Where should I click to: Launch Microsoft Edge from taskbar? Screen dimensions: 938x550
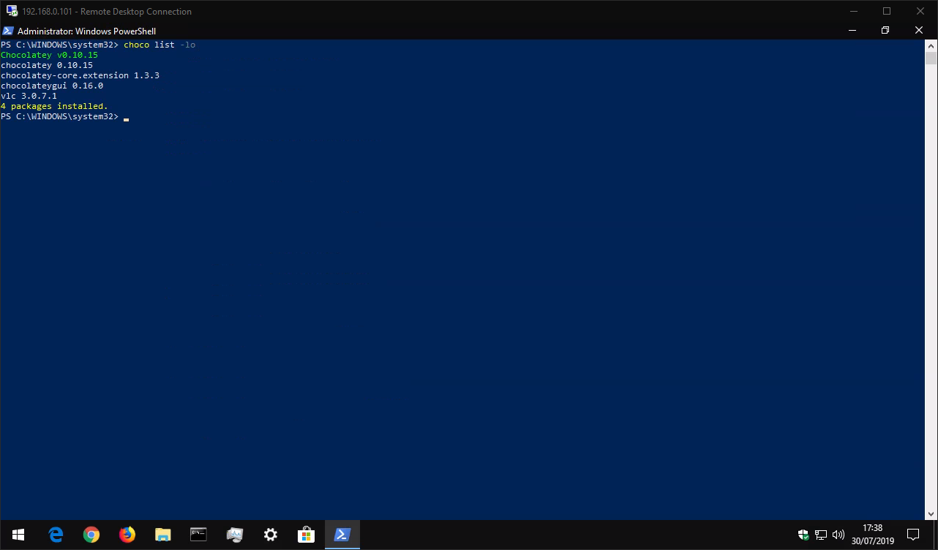(56, 535)
